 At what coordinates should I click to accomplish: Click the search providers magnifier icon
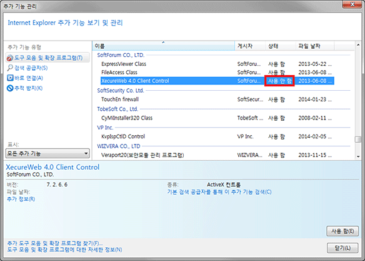pos(10,68)
